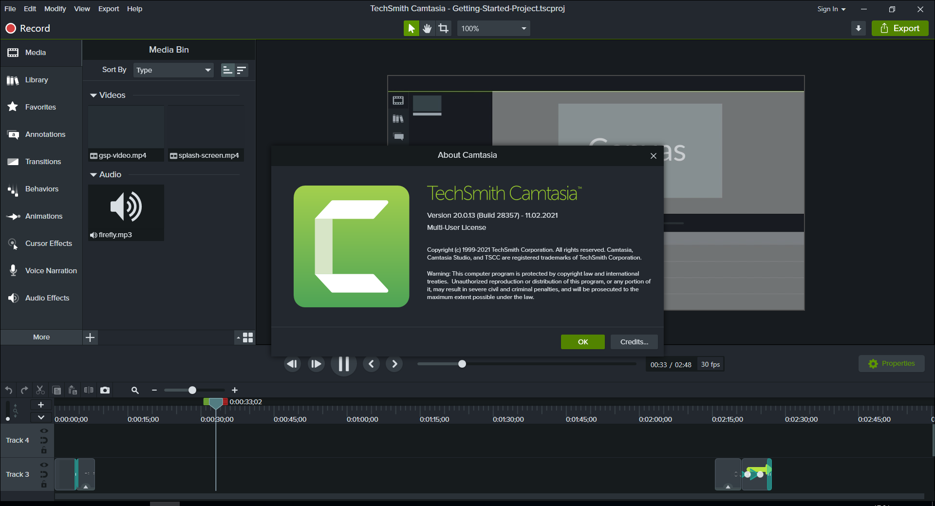Select the firefly.mp3 audio thumbnail
This screenshot has width=935, height=506.
pyautogui.click(x=126, y=213)
